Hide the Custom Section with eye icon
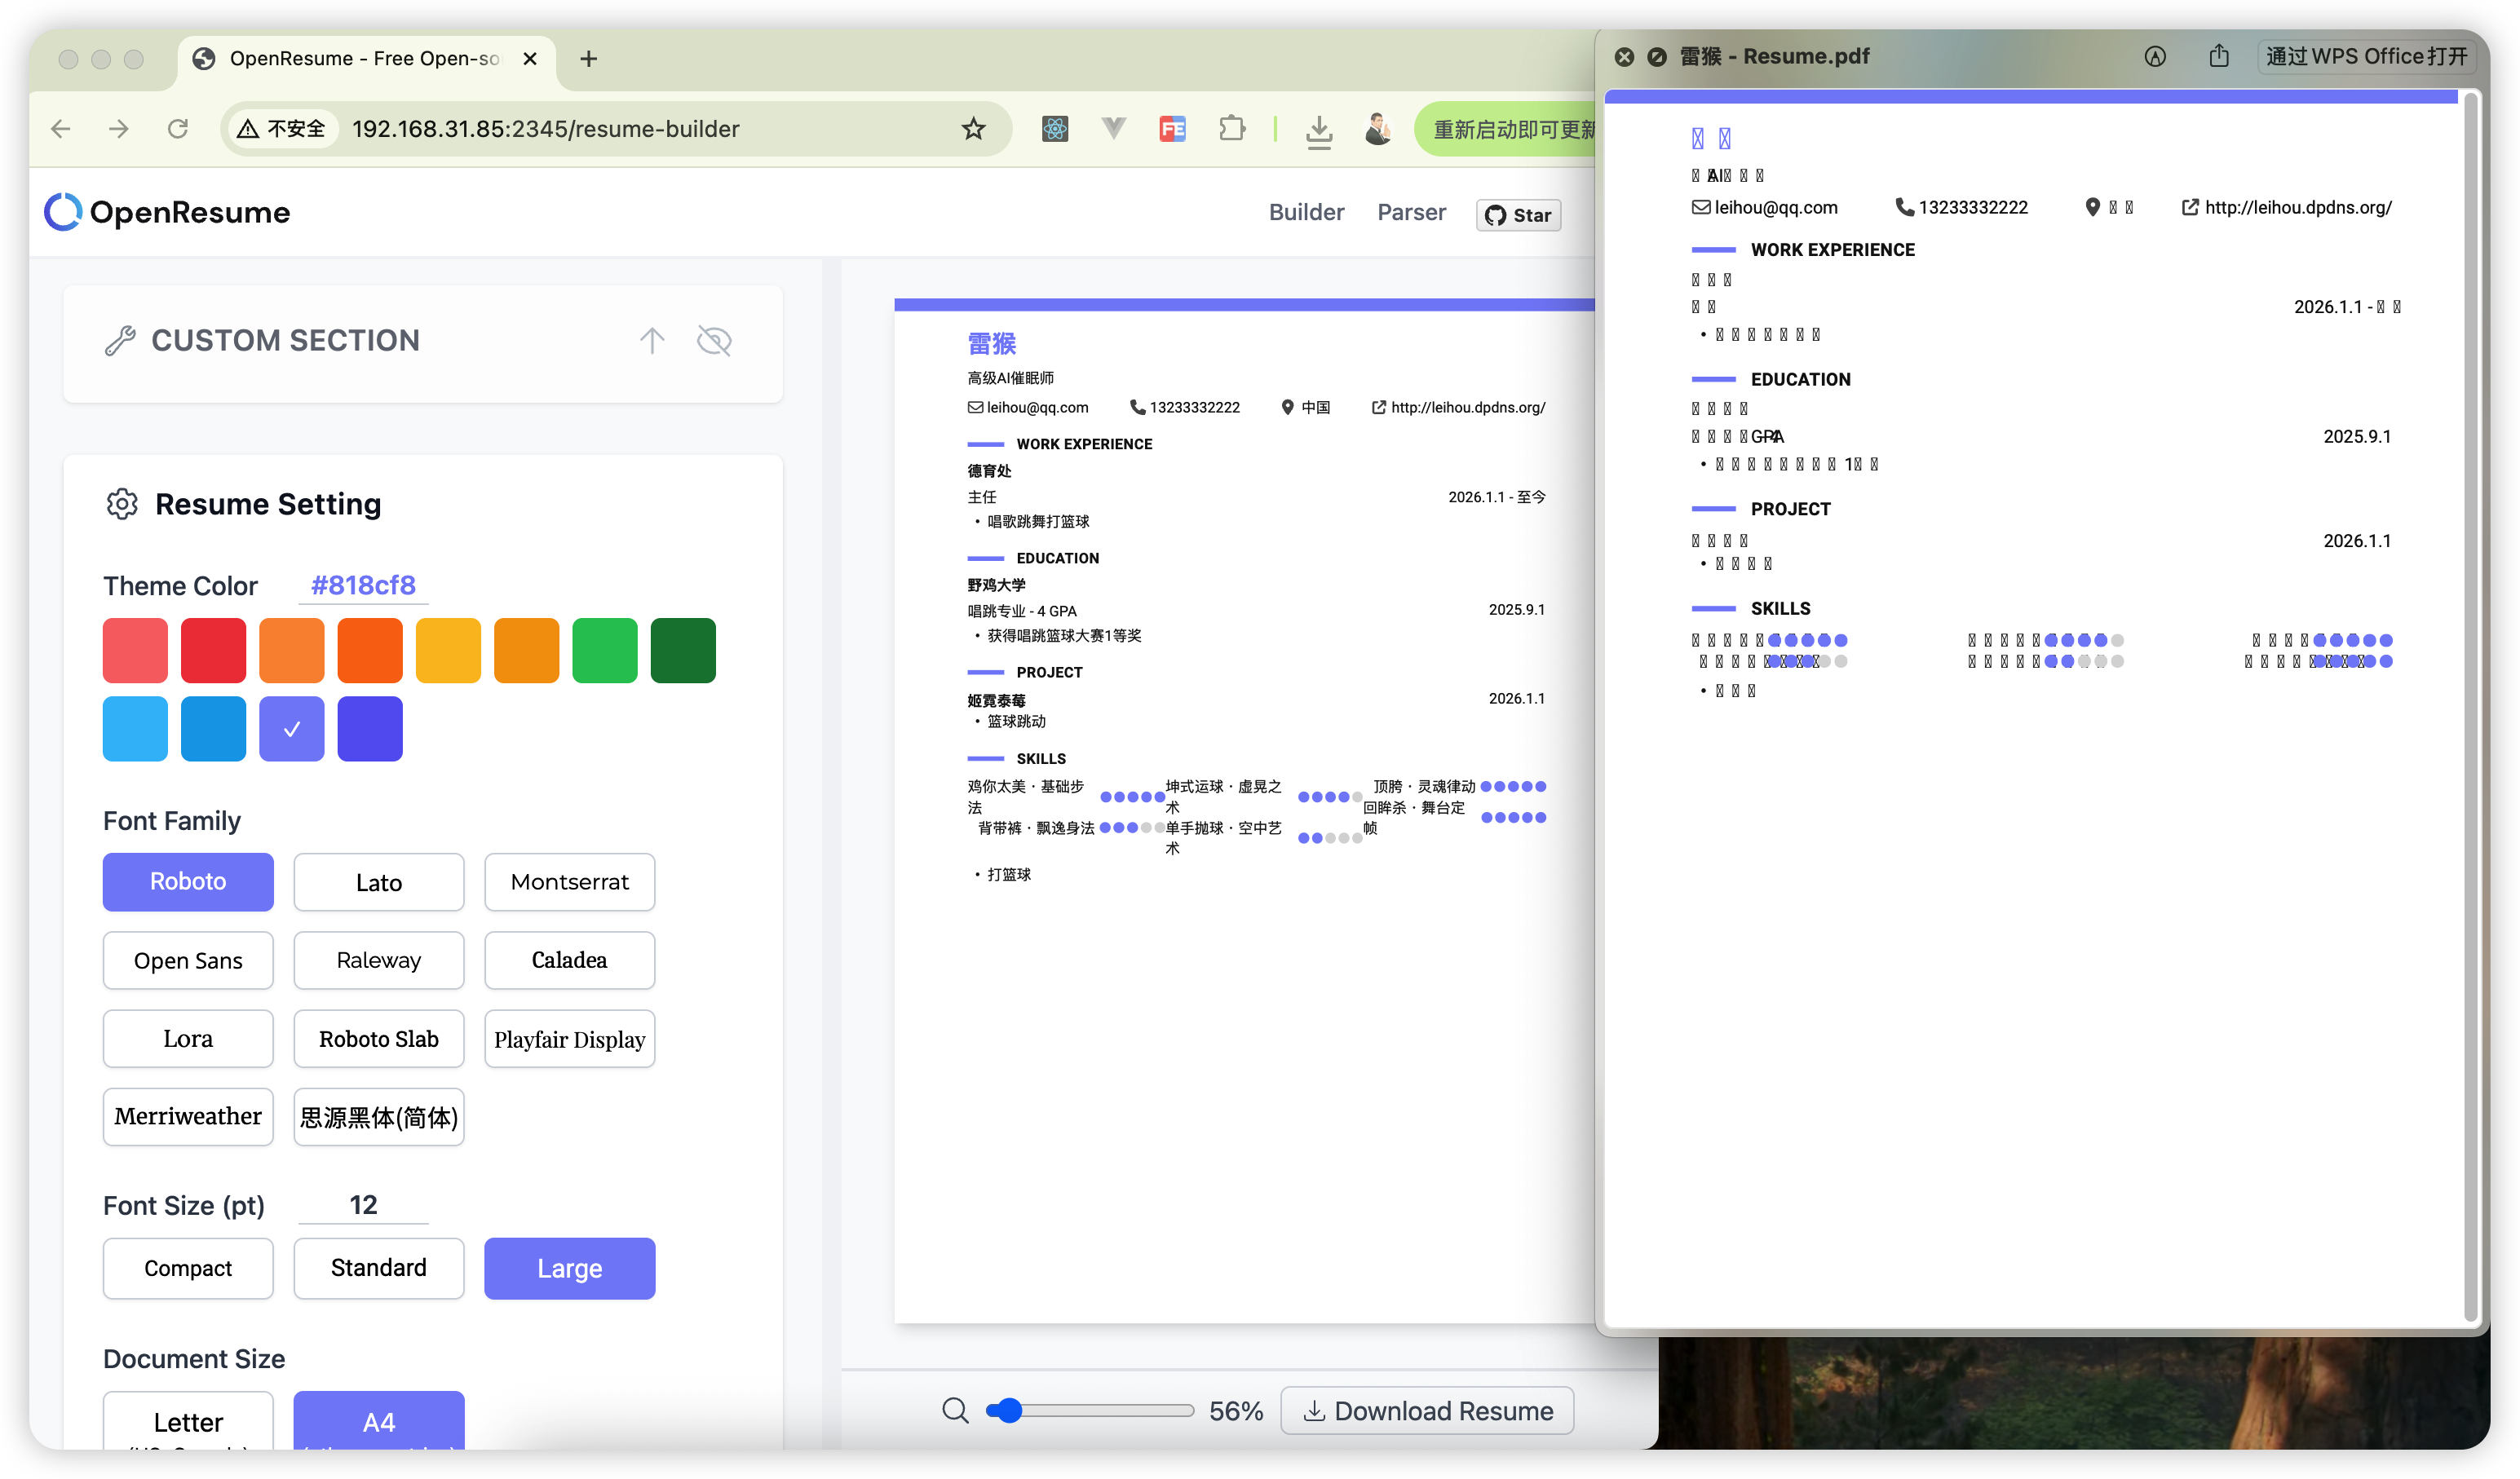2520x1479 pixels. coord(714,341)
